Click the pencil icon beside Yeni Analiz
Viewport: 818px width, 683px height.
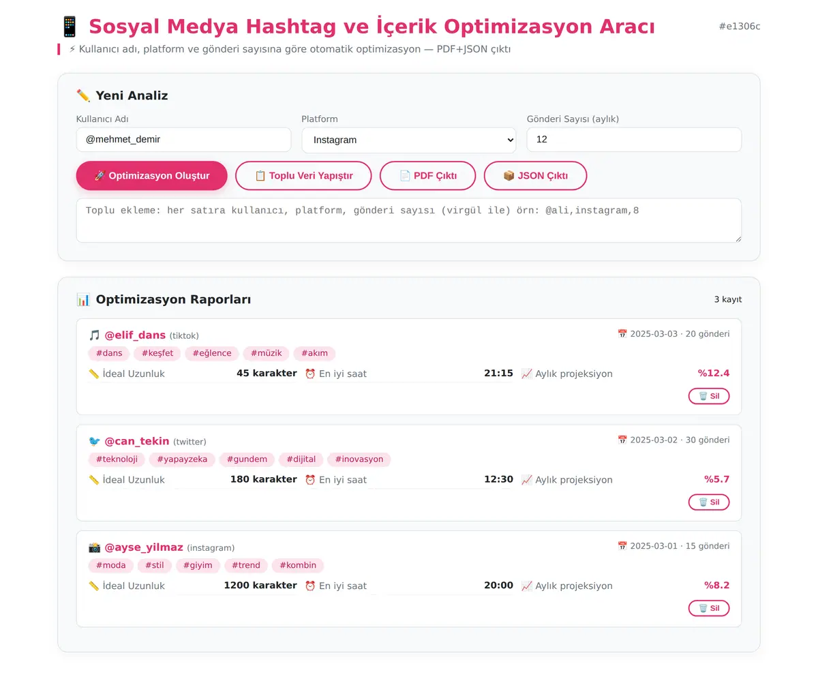[x=83, y=95]
